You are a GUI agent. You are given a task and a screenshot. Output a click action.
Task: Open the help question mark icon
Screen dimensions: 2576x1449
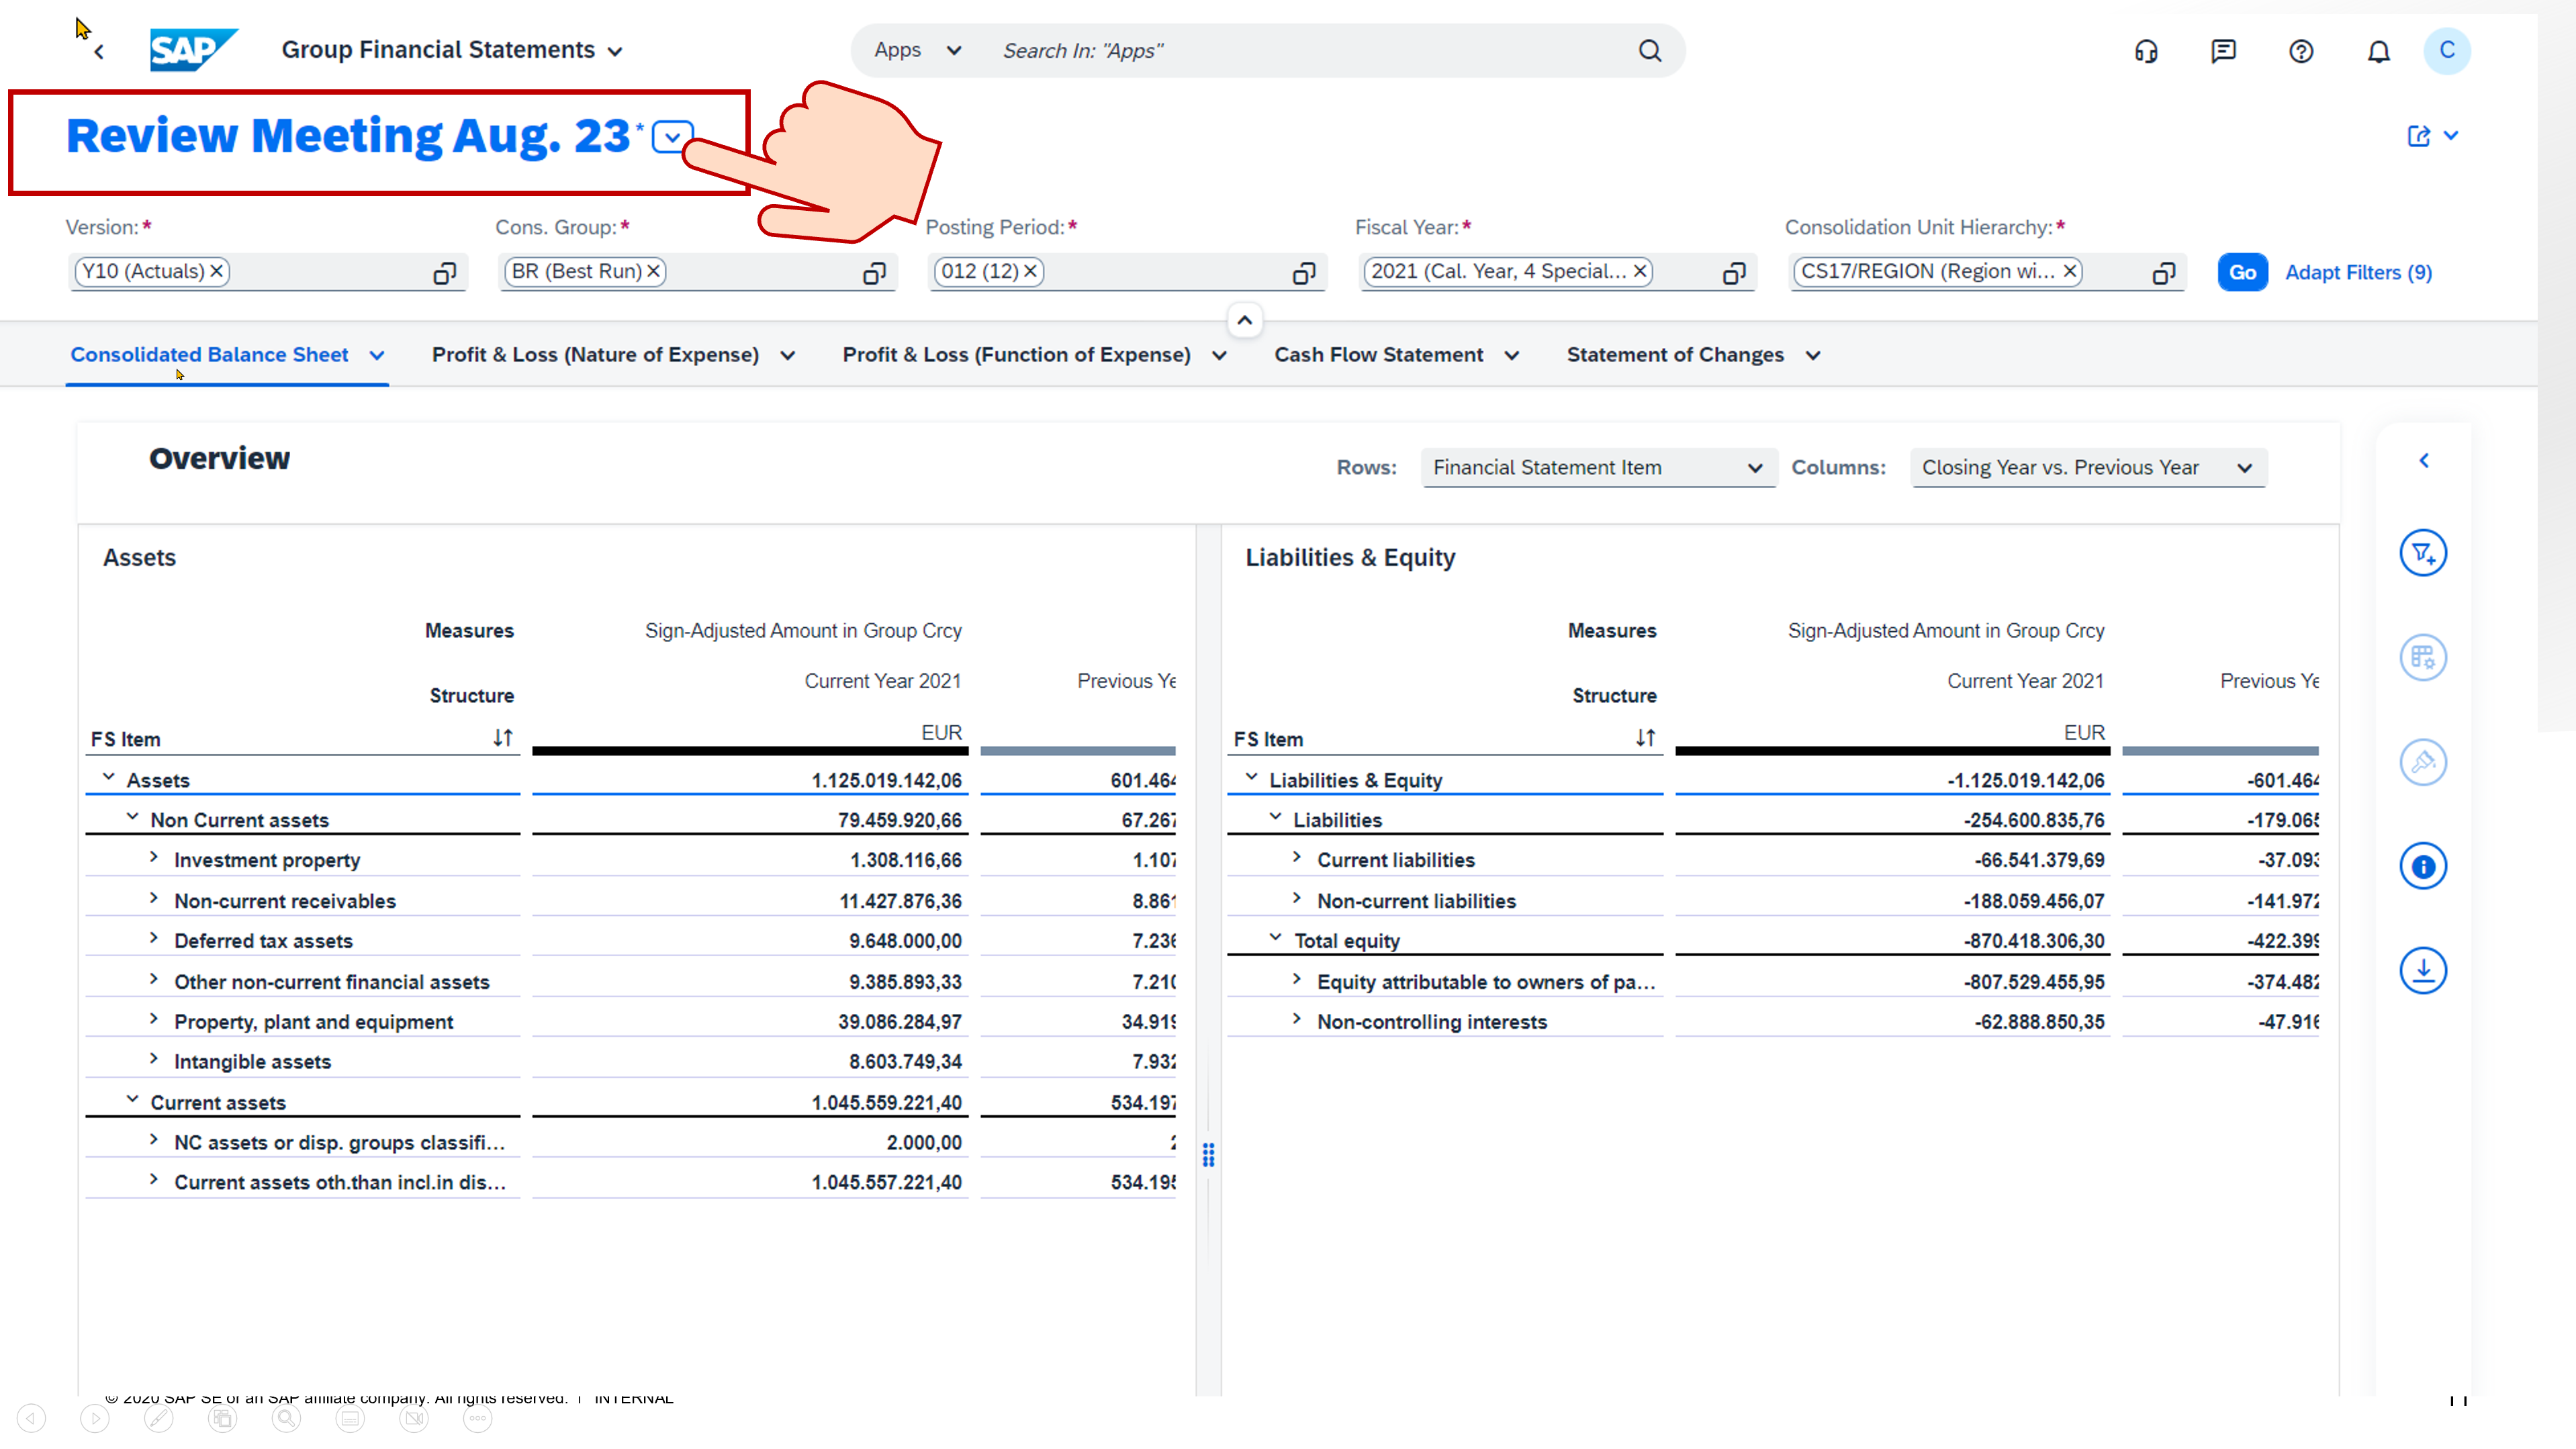point(2301,51)
